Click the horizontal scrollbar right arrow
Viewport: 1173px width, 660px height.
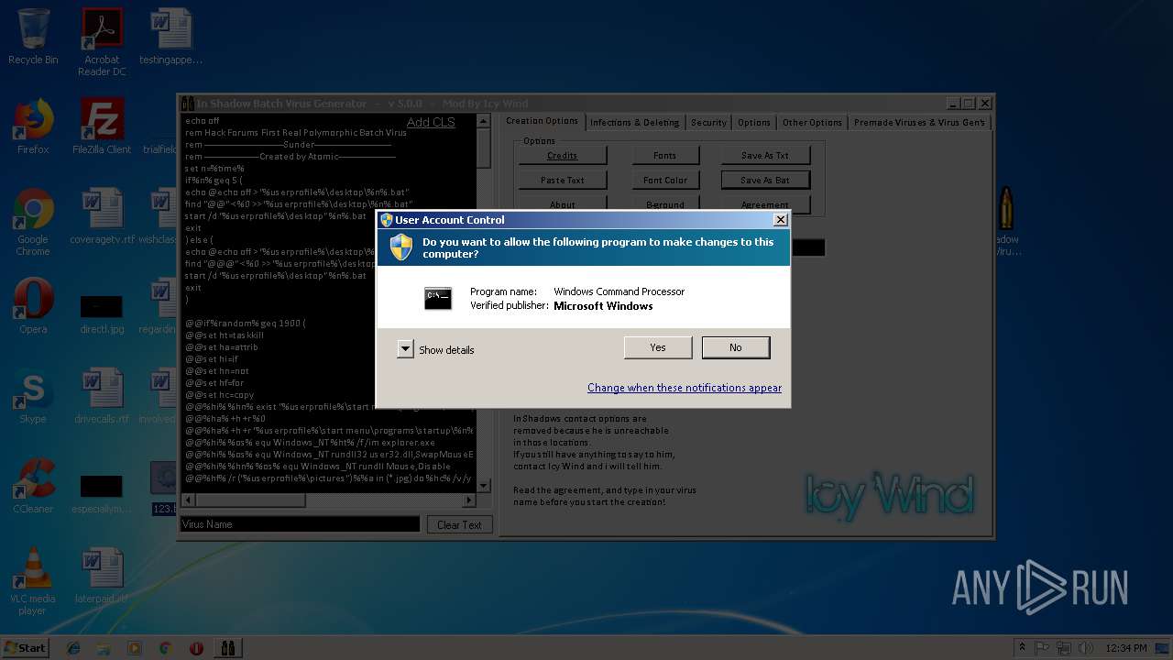click(x=469, y=500)
